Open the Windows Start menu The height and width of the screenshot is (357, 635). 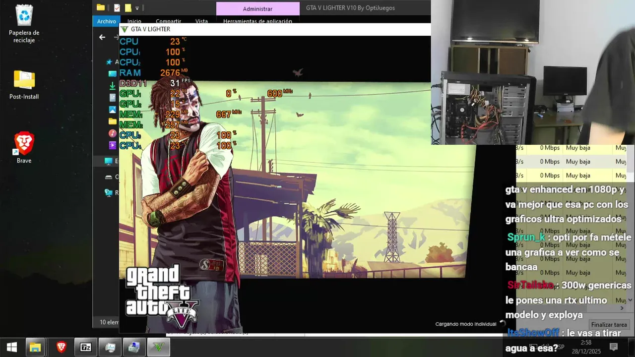coord(12,347)
